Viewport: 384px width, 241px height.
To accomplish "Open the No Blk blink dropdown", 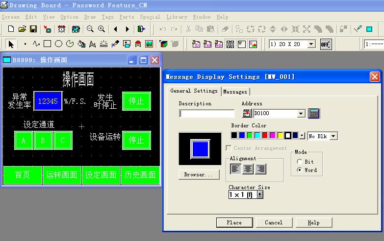I will click(x=333, y=136).
